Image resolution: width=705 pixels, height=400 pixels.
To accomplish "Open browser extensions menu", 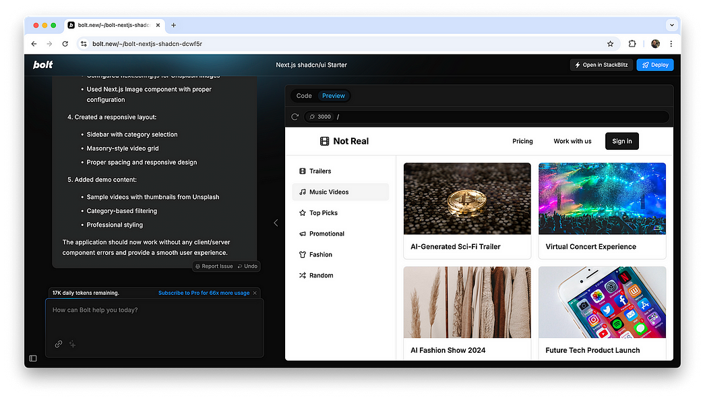I will 632,44.
